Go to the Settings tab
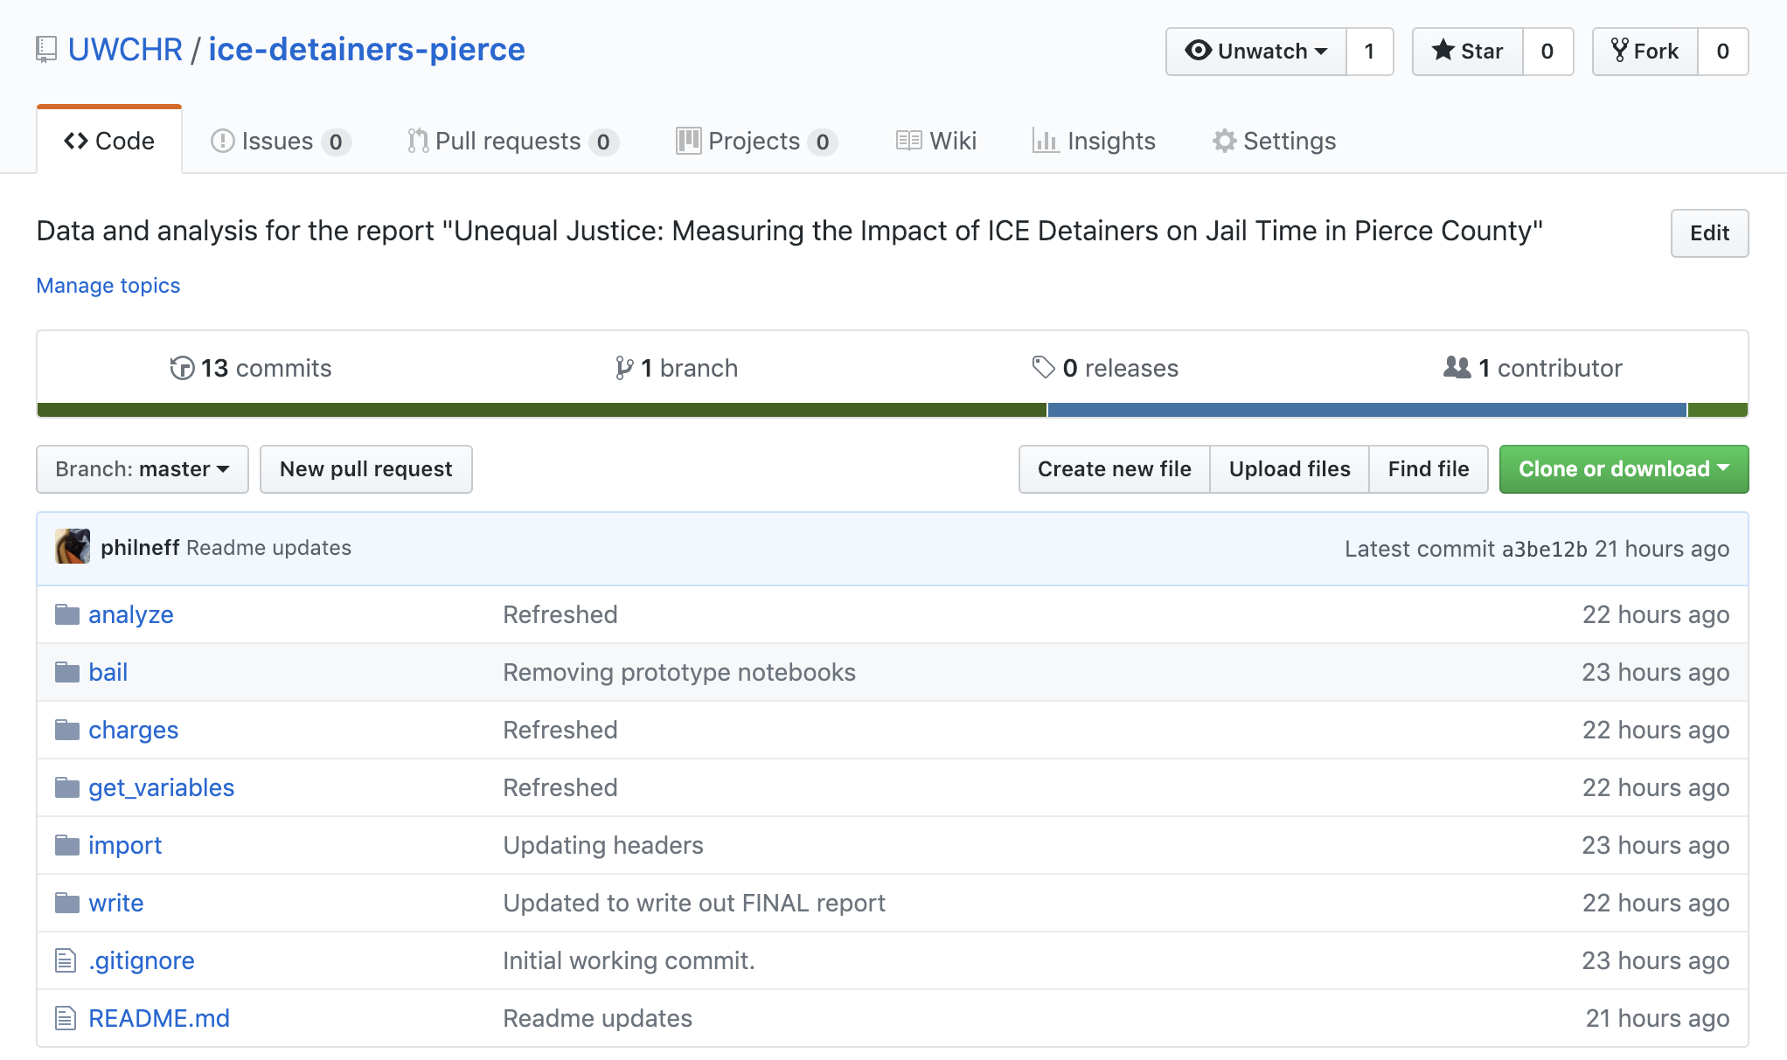Screen dimensions: 1787x1060 1274,141
